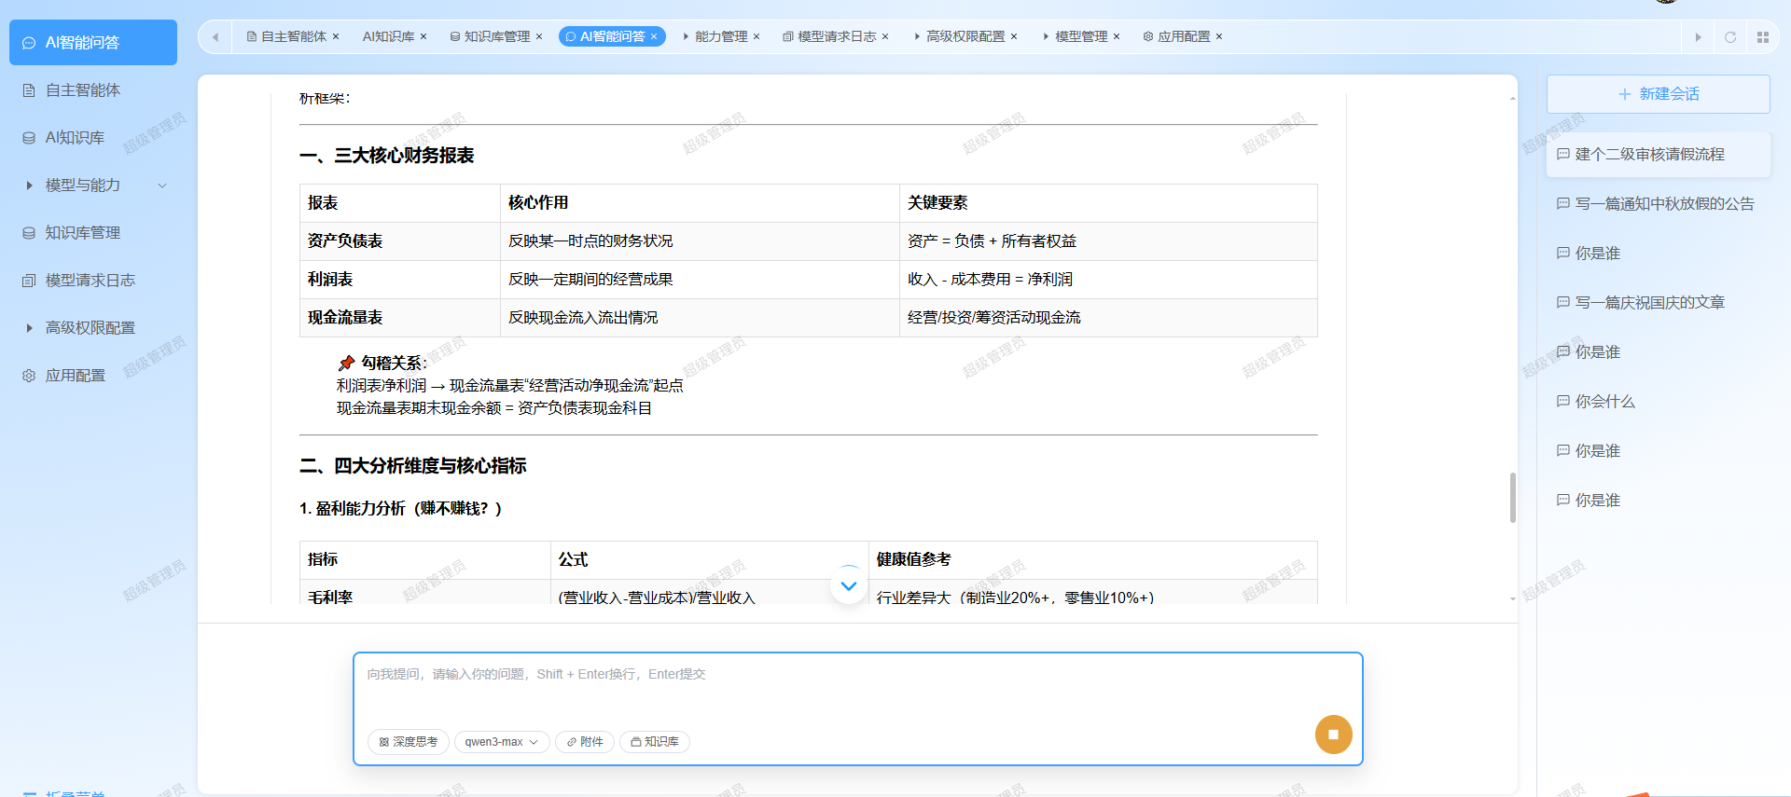Click the chat icon beside 你会什么
This screenshot has height=797, width=1791.
1563,401
